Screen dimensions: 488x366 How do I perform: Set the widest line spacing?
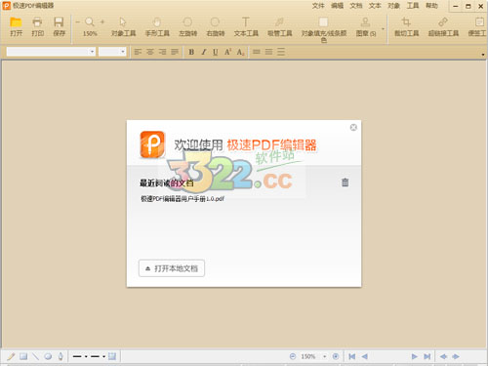(281, 52)
